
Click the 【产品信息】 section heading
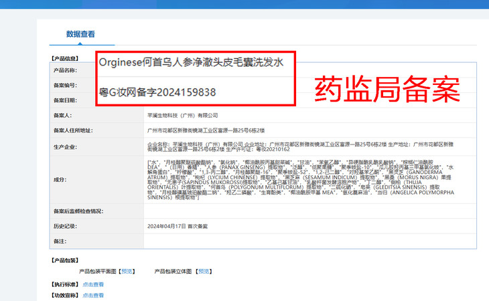[64, 58]
